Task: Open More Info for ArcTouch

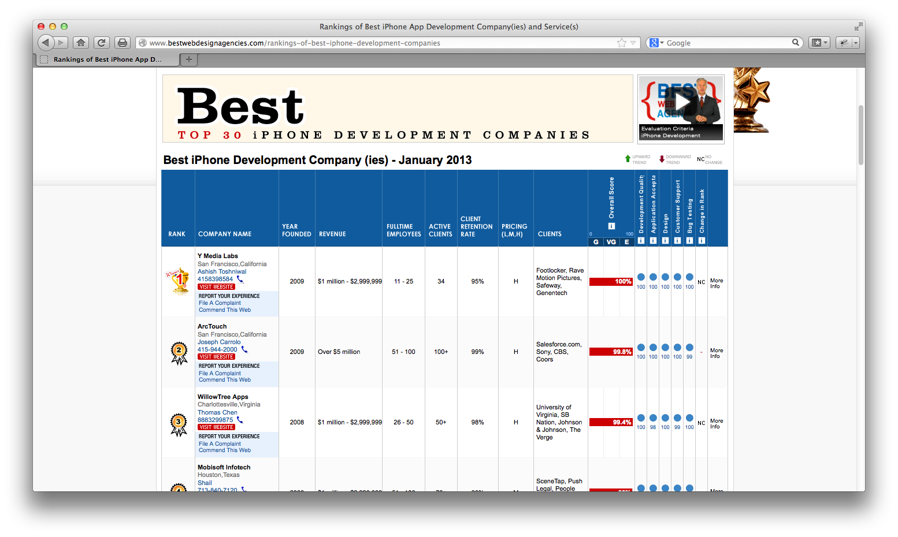Action: [x=717, y=353]
